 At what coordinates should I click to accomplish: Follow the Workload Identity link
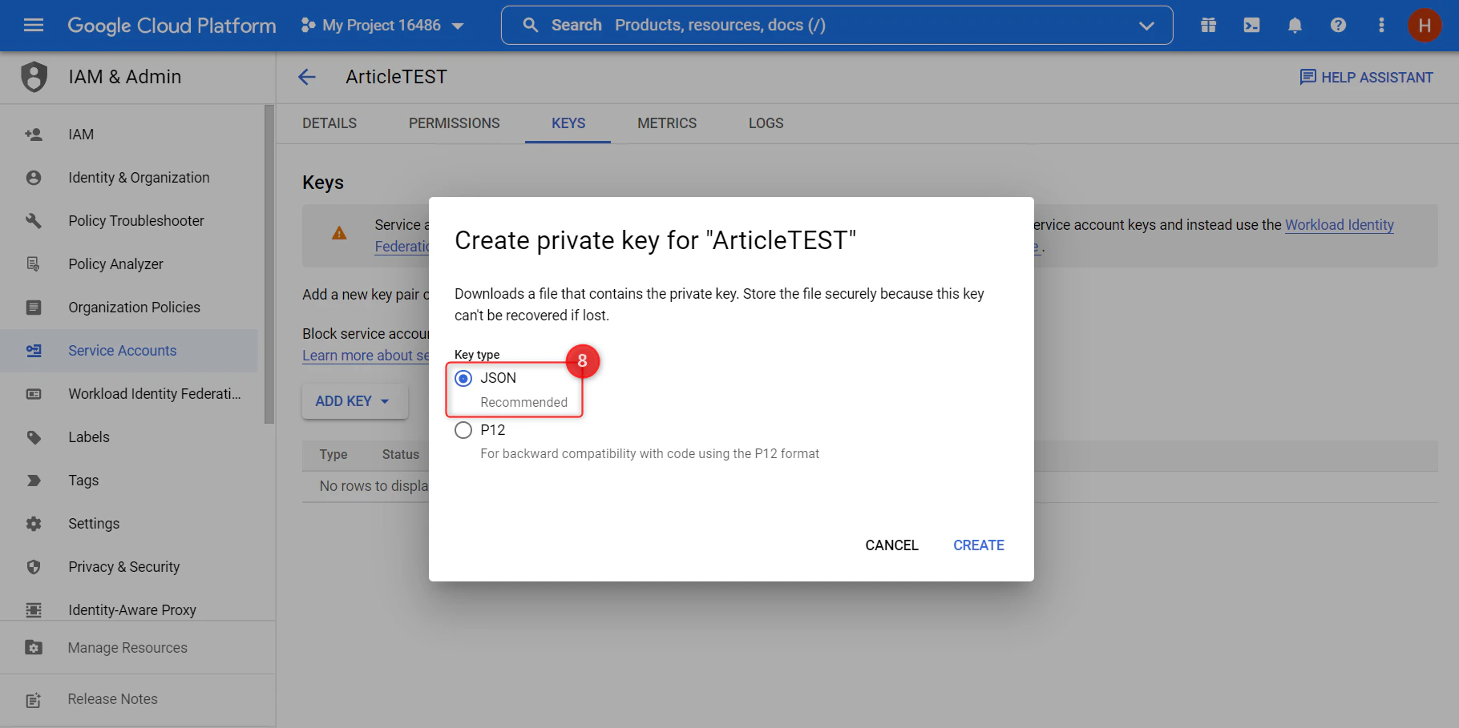click(1340, 225)
